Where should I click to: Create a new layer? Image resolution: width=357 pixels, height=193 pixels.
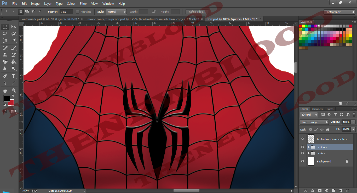[341, 191]
